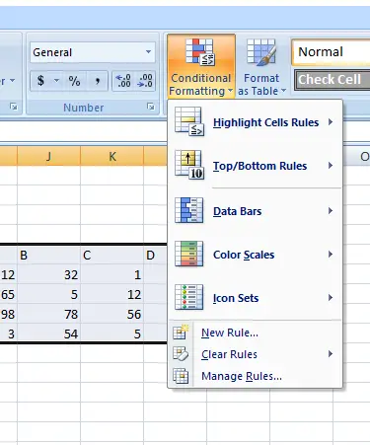Screen dimensions: 370x445
Task: Expand the Clear Rules submenu arrow
Action: pyautogui.click(x=331, y=354)
